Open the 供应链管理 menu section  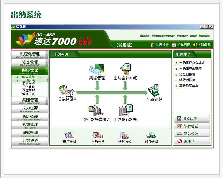(x=30, y=54)
